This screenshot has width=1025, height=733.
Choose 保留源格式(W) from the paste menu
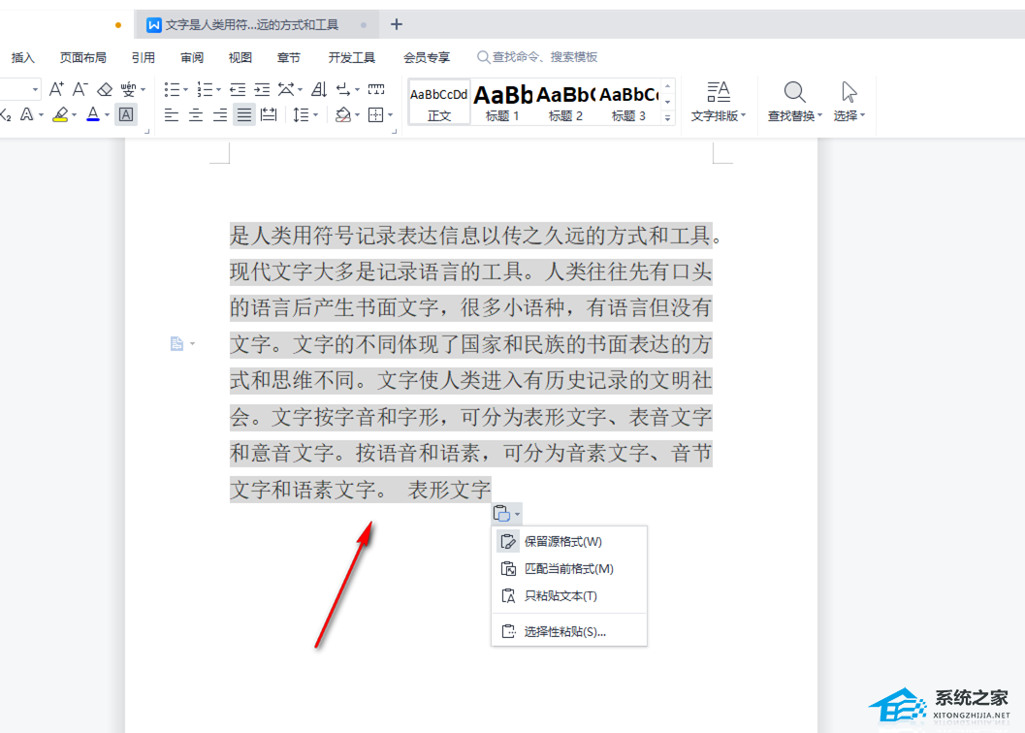[569, 541]
